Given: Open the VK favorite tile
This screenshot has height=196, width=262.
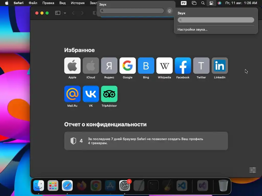Looking at the screenshot, I should tap(91, 94).
